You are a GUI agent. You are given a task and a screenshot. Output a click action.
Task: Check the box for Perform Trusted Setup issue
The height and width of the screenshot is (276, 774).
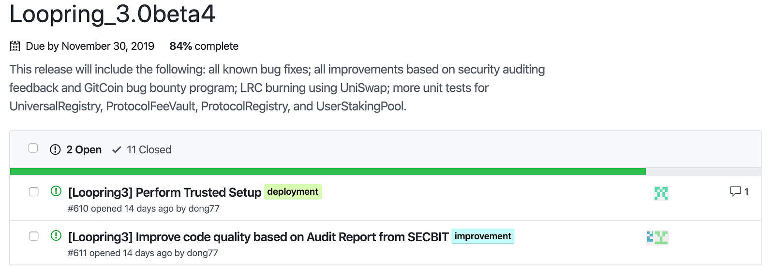(x=34, y=192)
